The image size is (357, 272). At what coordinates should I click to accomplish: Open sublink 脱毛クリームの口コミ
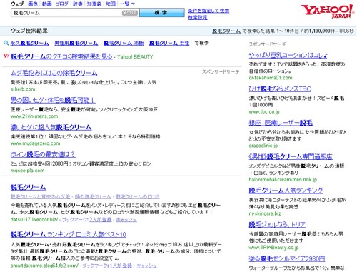(138, 197)
